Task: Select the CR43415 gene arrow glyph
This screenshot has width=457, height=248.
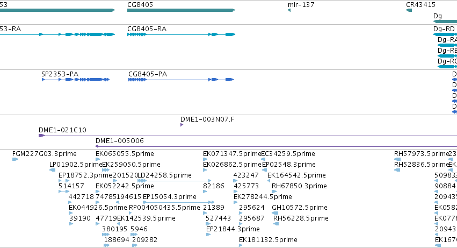Action: click(409, 10)
